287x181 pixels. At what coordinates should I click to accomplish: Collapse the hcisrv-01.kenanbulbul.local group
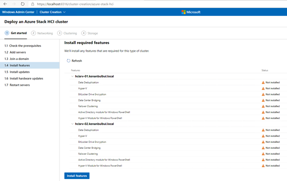pos(72,76)
